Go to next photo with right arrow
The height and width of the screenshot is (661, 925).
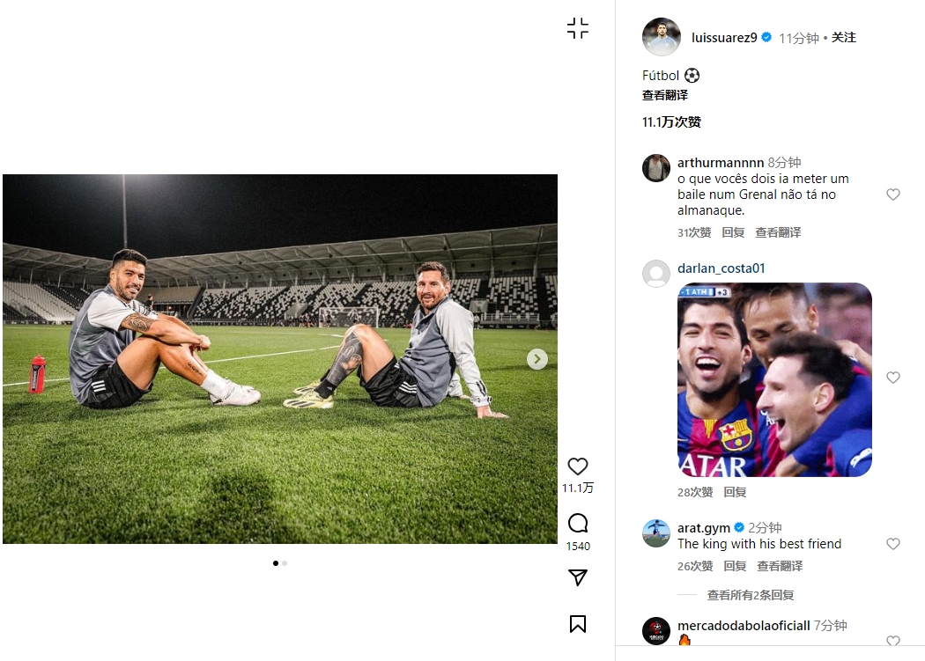[537, 359]
